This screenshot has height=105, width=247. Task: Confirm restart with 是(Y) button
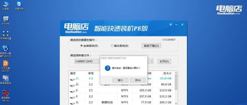[120, 80]
